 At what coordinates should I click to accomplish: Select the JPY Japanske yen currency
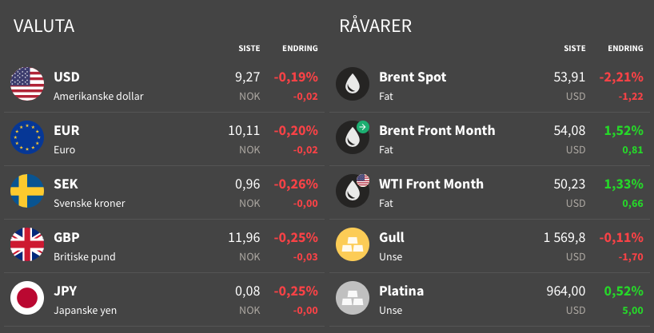(165, 299)
